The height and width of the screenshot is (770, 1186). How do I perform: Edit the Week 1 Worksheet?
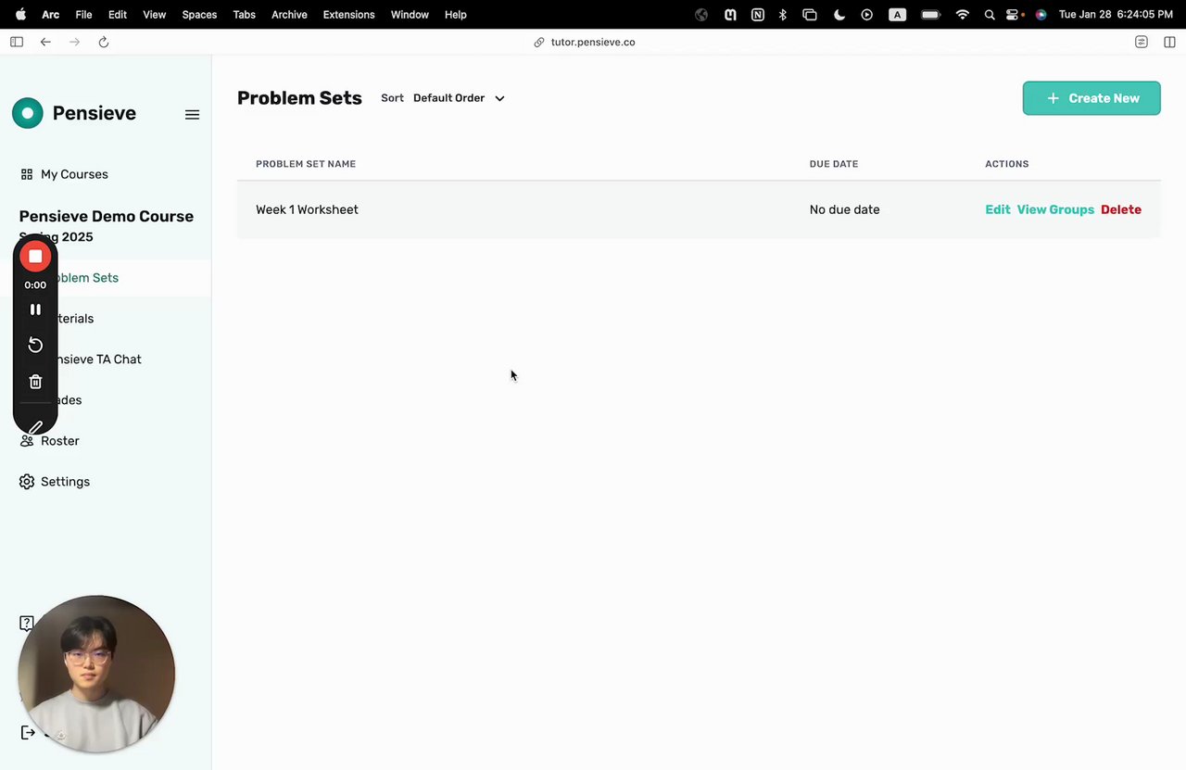pyautogui.click(x=998, y=209)
